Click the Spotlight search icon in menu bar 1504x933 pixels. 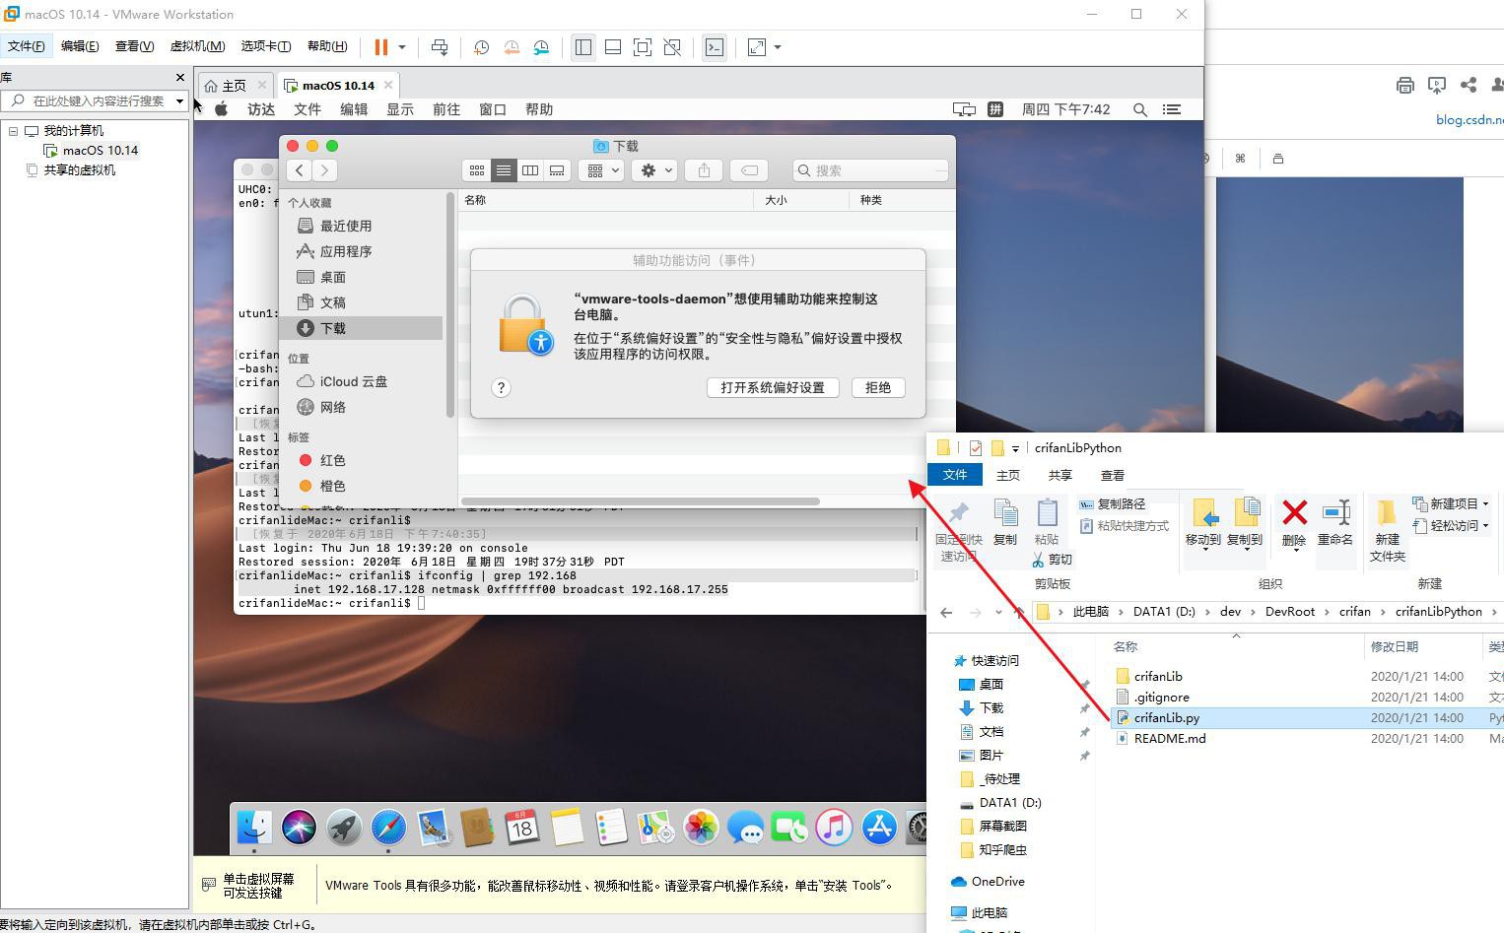click(1140, 109)
